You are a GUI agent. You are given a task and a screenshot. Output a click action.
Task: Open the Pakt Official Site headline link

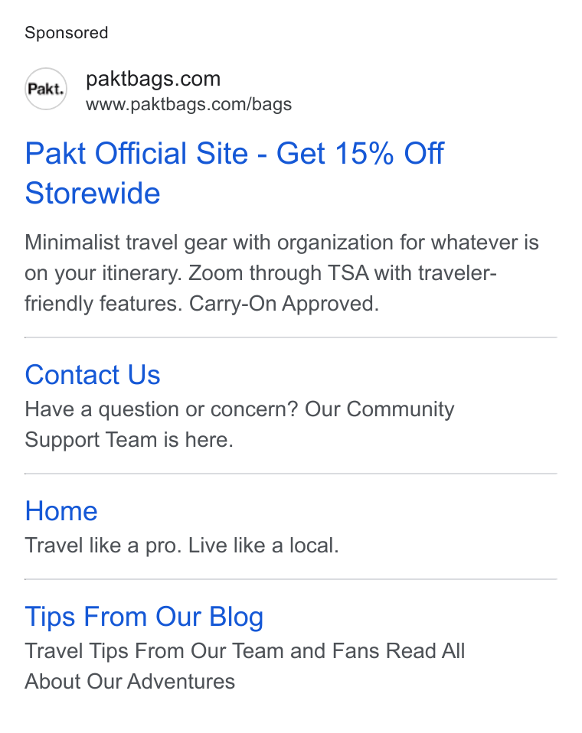(234, 173)
